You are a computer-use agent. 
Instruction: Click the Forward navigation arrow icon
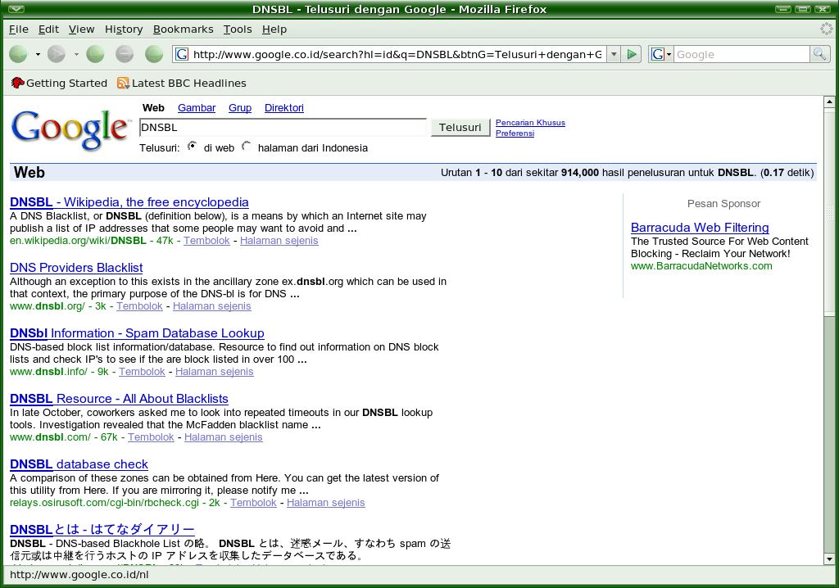57,54
